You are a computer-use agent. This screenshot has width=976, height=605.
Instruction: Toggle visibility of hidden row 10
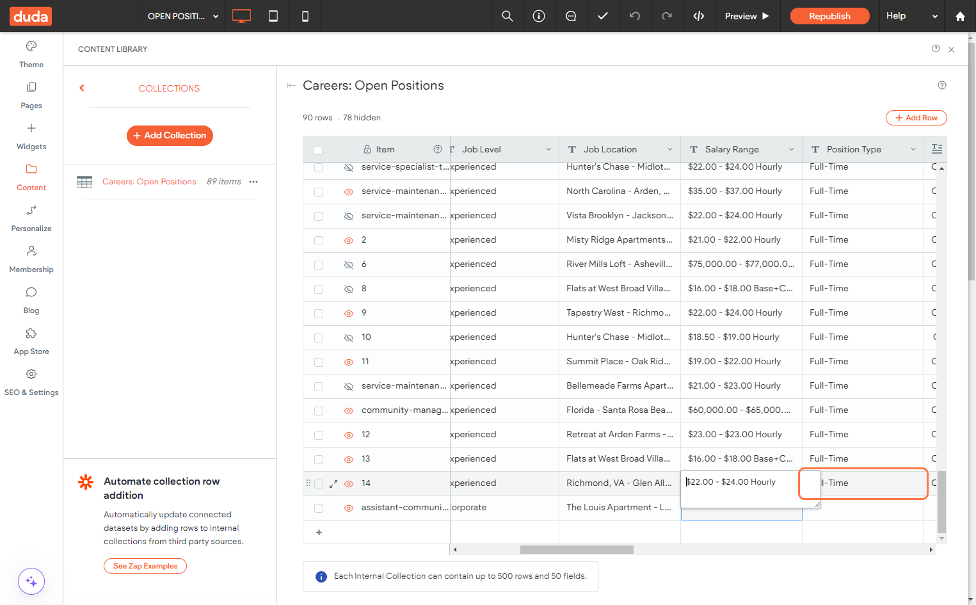[349, 337]
